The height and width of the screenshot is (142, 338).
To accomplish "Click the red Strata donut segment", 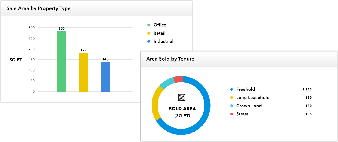I will coord(178,79).
